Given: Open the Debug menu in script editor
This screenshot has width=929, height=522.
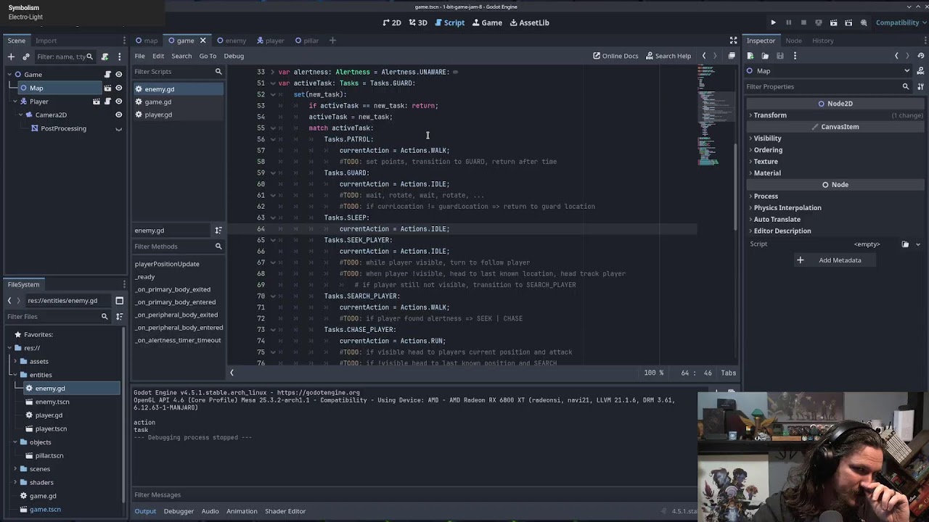Looking at the screenshot, I should point(234,56).
